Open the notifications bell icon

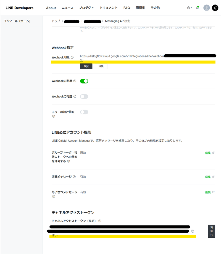197,7
